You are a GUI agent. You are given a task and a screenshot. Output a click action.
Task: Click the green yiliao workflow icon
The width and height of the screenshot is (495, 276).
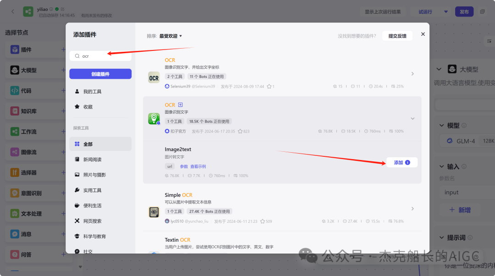[28, 11]
